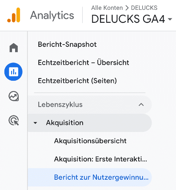
Task: Open Akquisition: Erste Interakti... report
Action: tap(100, 159)
